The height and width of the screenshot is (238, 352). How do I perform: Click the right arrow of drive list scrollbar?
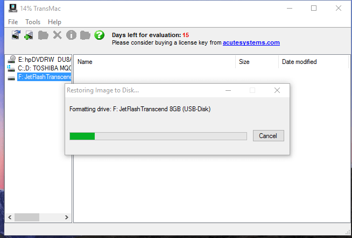tap(66, 218)
